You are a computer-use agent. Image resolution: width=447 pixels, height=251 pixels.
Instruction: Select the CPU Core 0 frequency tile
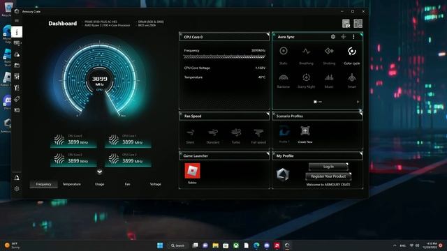click(73, 141)
